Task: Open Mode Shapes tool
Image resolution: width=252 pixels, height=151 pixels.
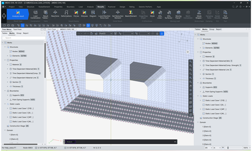Action: click(x=199, y=15)
